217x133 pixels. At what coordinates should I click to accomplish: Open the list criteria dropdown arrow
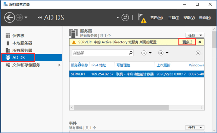click(x=150, y=53)
